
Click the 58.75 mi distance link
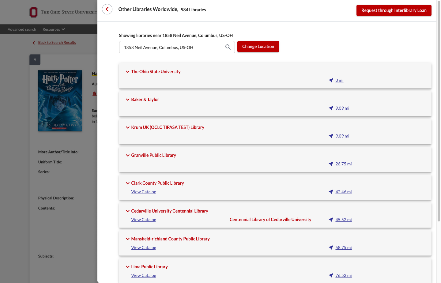point(344,247)
